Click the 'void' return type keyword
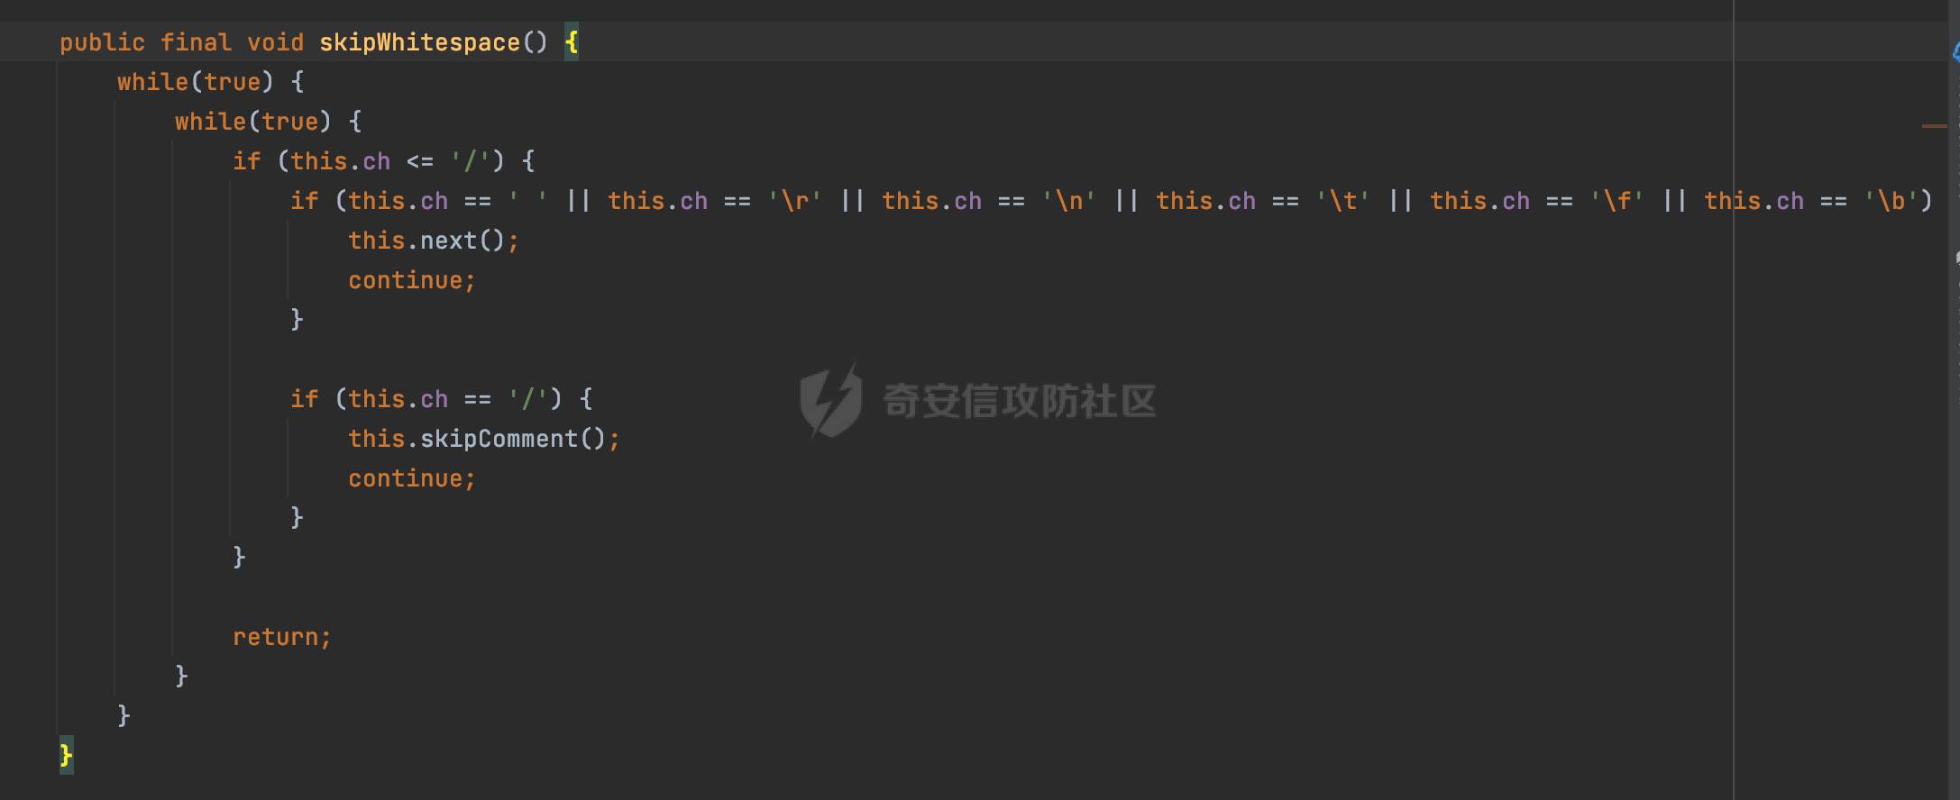Screen dimensions: 1960x800 (275, 42)
